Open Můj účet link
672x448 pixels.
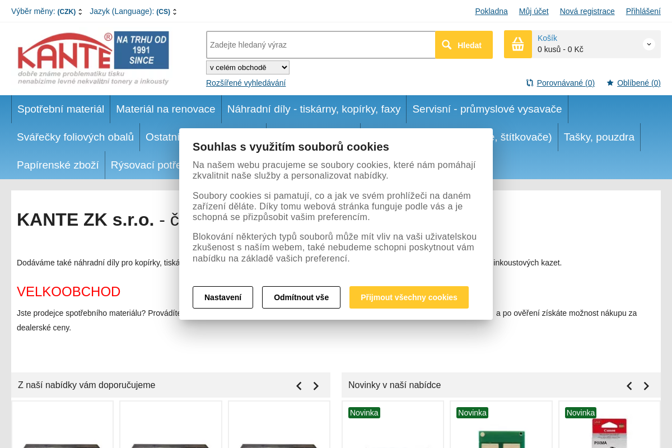coord(534,11)
